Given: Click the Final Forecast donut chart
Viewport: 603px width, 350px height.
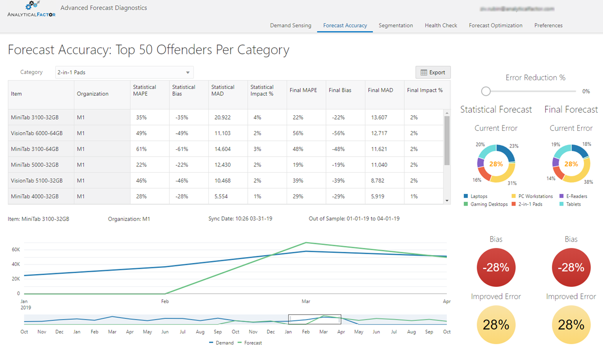Looking at the screenshot, I should coord(571,163).
